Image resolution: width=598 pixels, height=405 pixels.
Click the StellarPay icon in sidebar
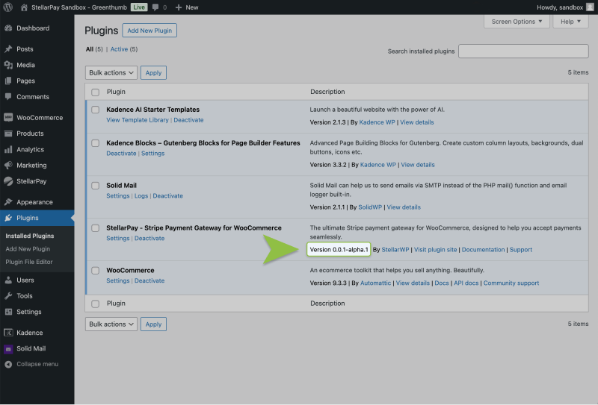tap(8, 181)
